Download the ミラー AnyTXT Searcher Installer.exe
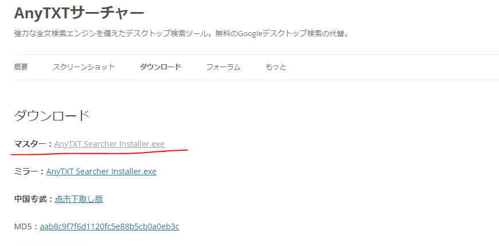 (x=101, y=171)
